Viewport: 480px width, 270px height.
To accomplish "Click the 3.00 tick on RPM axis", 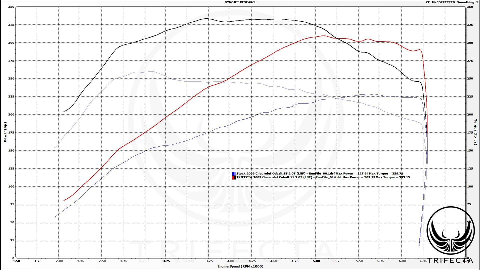I will click(145, 261).
